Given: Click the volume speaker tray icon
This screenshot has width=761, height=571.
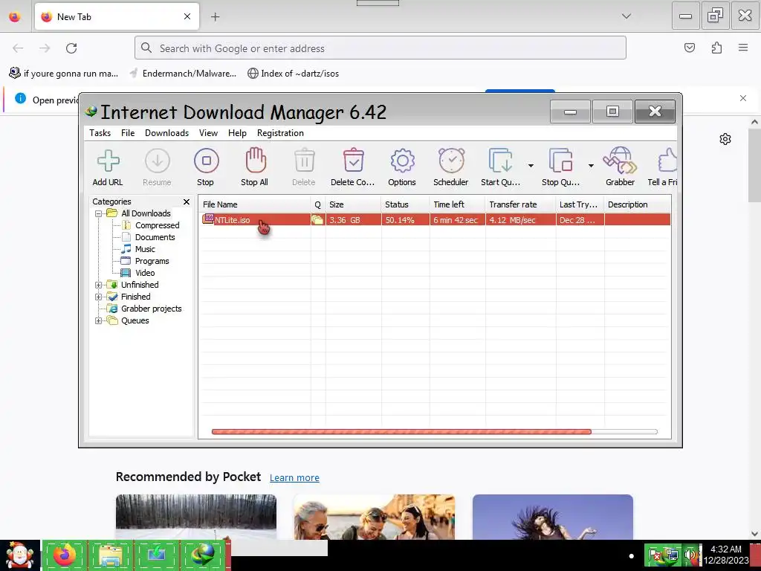Looking at the screenshot, I should click(690, 555).
